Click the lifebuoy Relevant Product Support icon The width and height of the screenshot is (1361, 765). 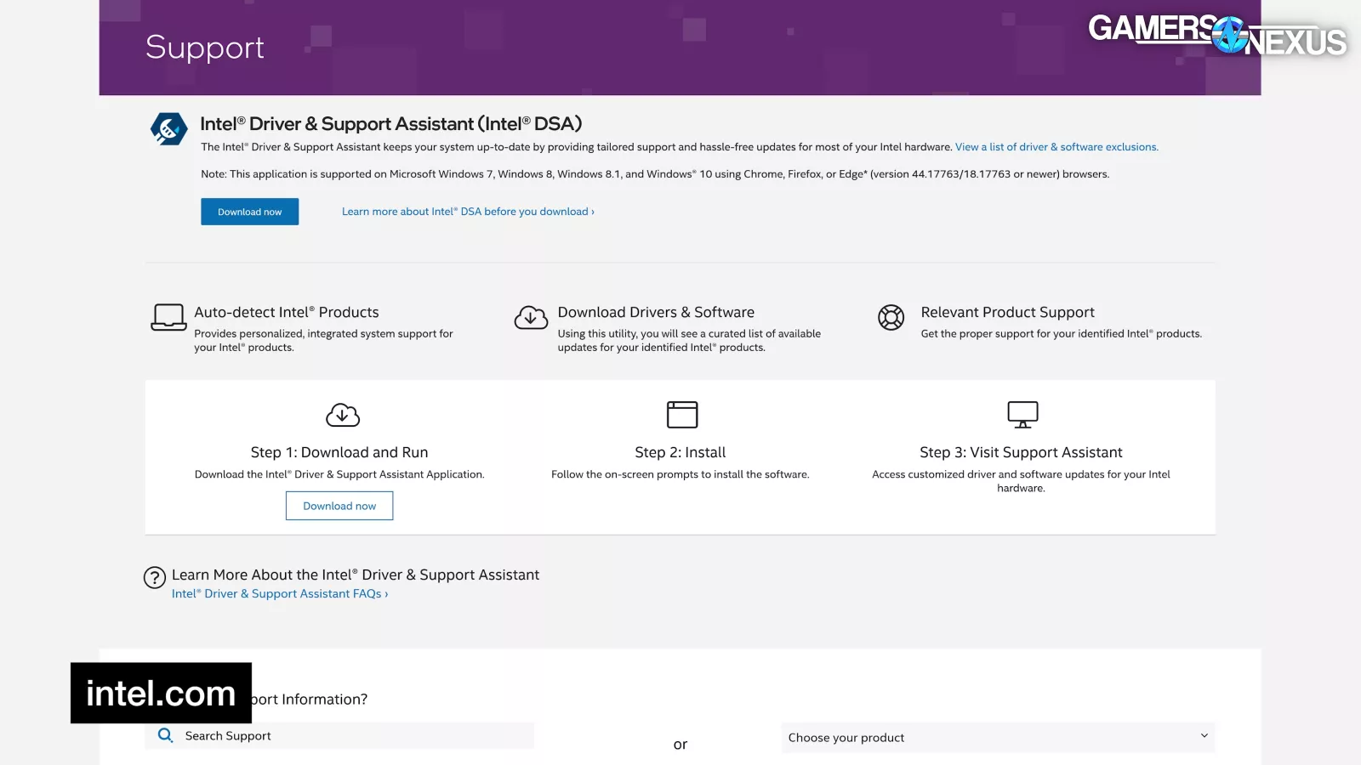[891, 317]
